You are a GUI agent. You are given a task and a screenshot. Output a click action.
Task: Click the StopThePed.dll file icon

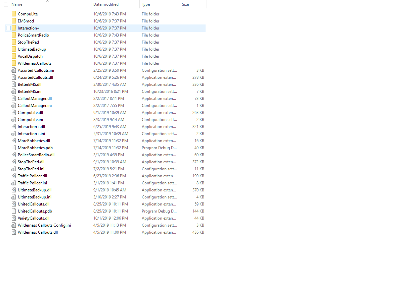tap(14, 162)
